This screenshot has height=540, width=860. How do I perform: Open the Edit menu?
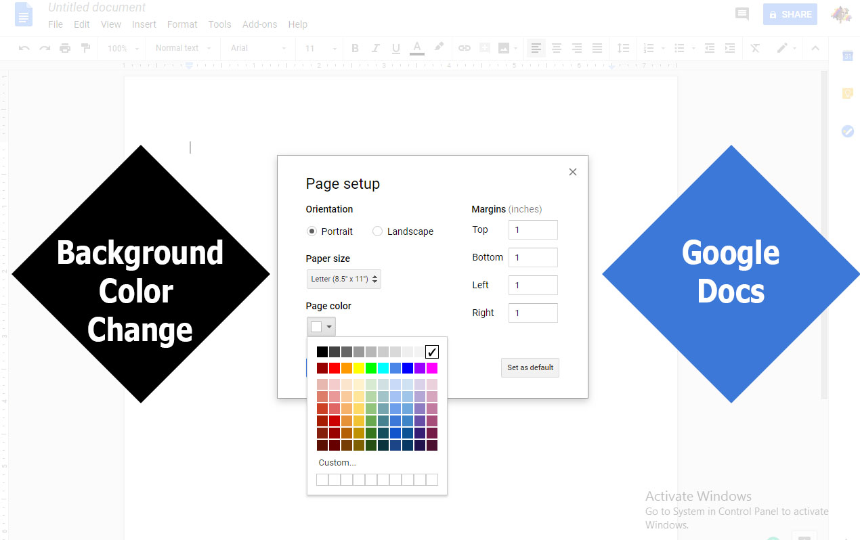[x=82, y=24]
